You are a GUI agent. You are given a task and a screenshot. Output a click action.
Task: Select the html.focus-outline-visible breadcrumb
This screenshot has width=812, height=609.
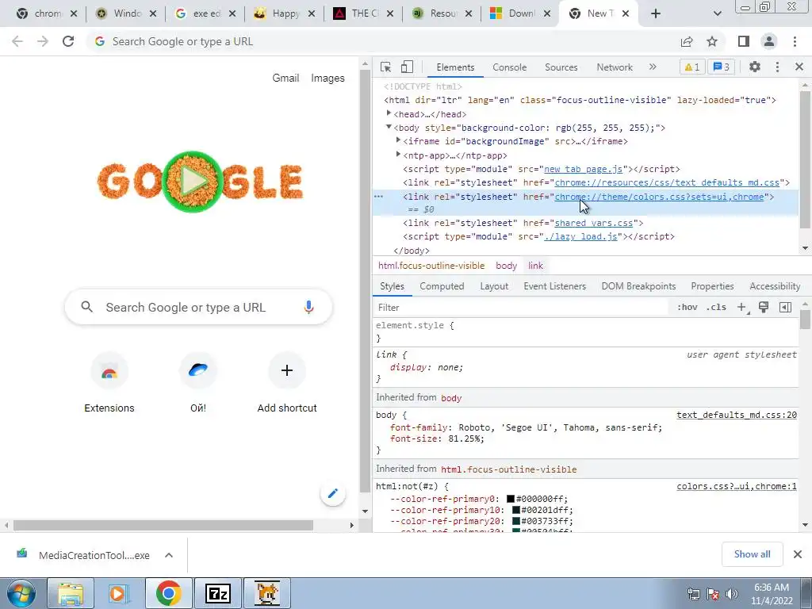pyautogui.click(x=431, y=266)
